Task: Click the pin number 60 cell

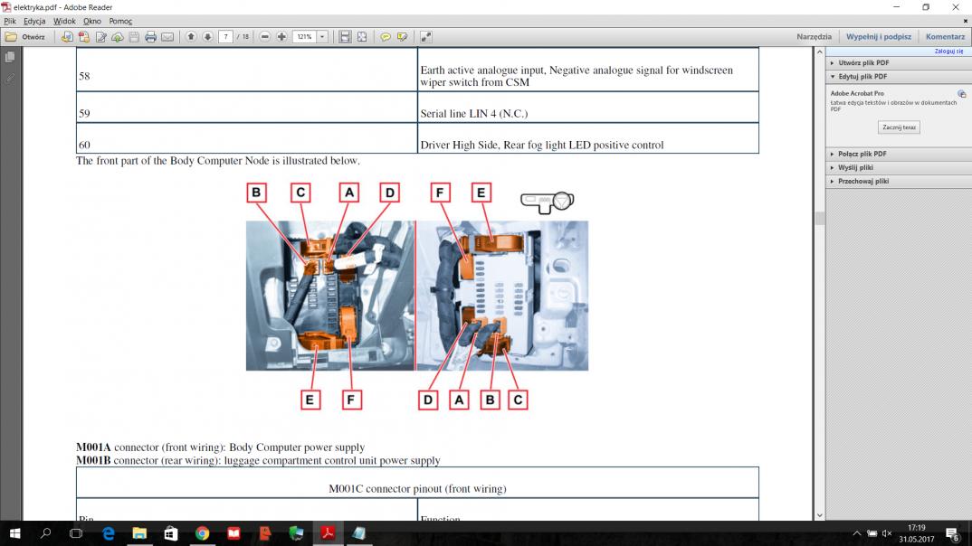Action: 247,138
